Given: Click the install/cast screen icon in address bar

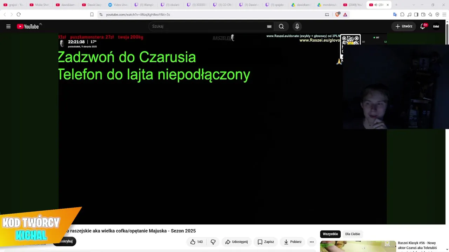Looking at the screenshot, I should [327, 14].
